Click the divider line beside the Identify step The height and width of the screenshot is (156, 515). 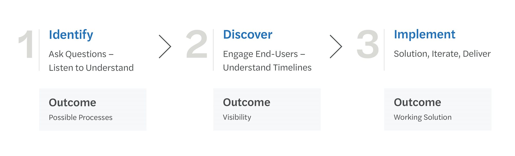click(39, 50)
